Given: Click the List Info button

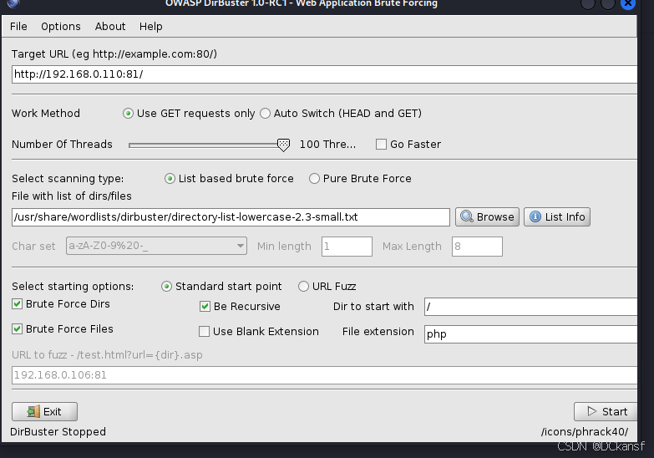Looking at the screenshot, I should pyautogui.click(x=557, y=217).
